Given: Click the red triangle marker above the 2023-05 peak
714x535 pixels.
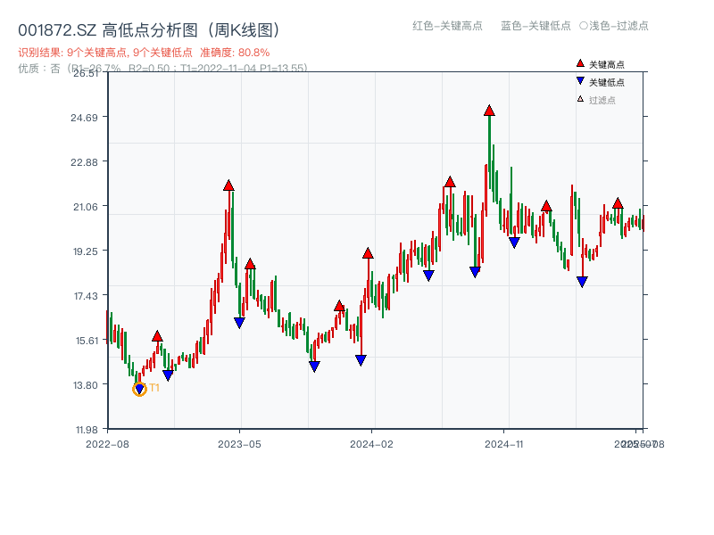Looking at the screenshot, I should [x=229, y=187].
